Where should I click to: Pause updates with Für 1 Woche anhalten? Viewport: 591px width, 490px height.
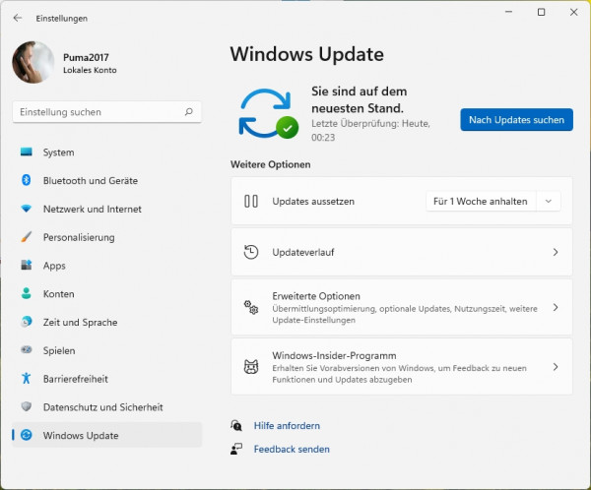pos(481,202)
